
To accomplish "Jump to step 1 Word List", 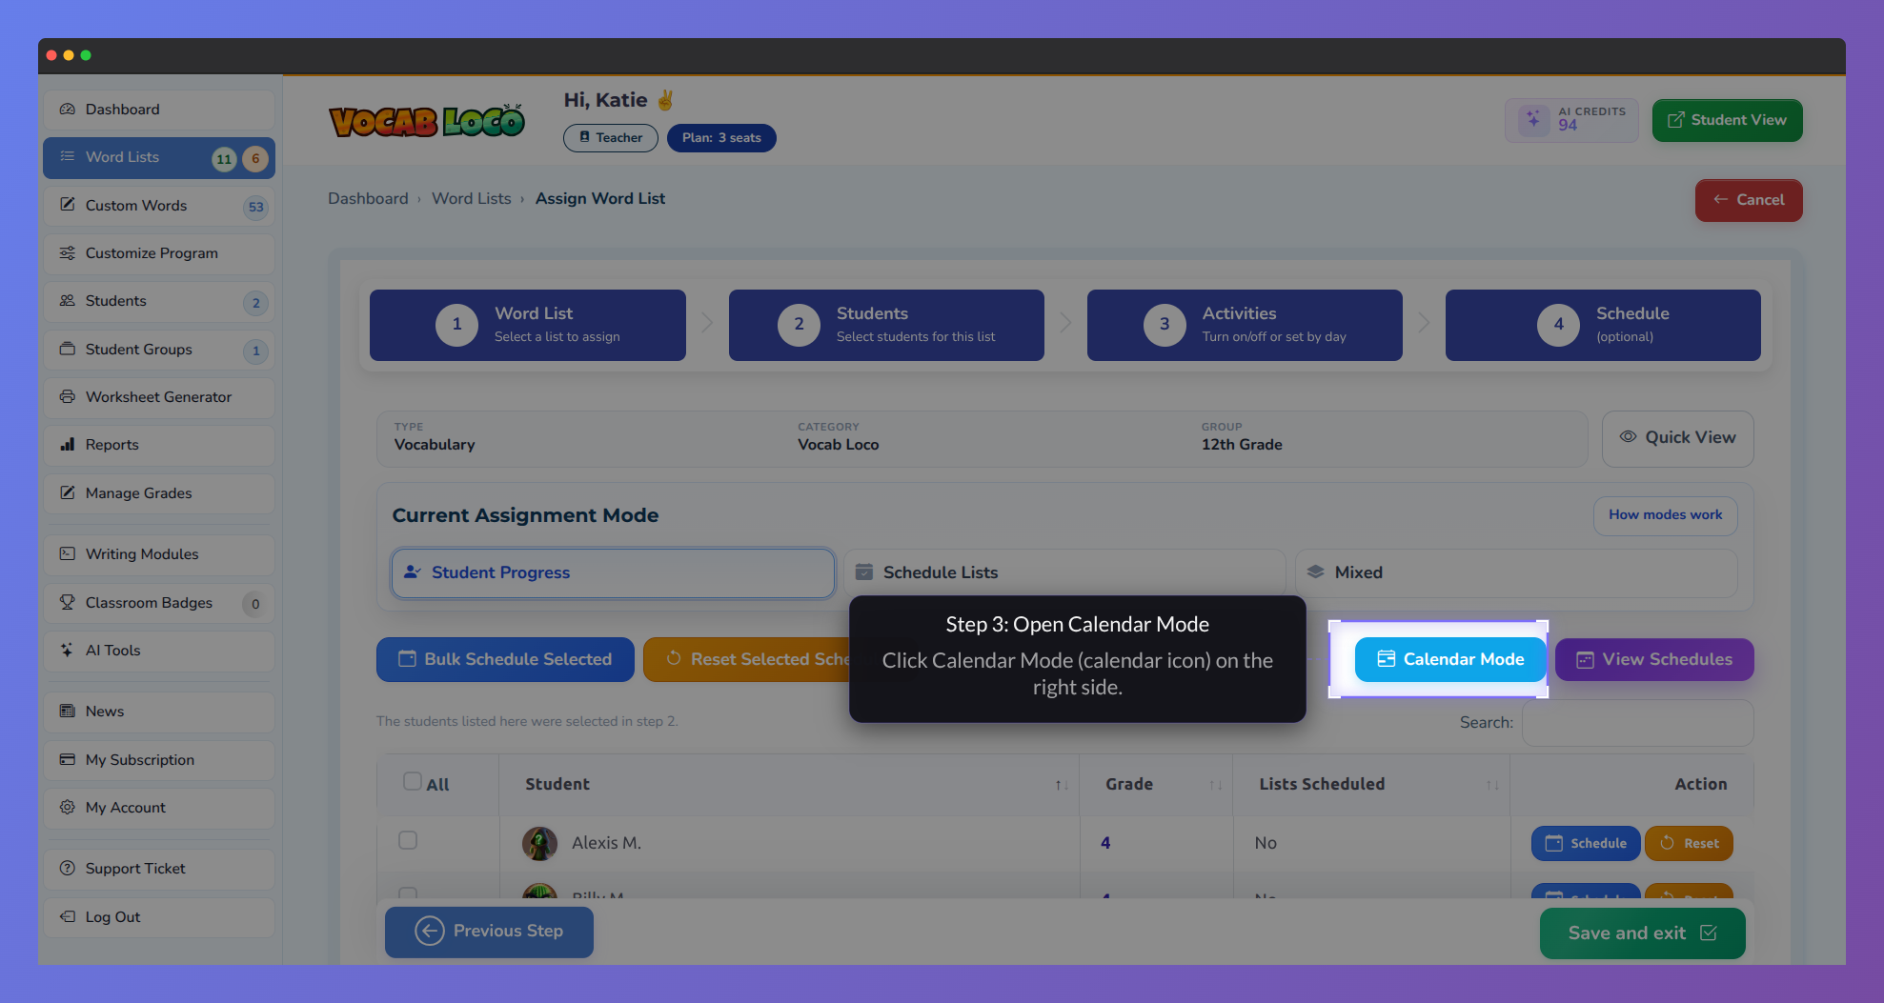I will 528,325.
